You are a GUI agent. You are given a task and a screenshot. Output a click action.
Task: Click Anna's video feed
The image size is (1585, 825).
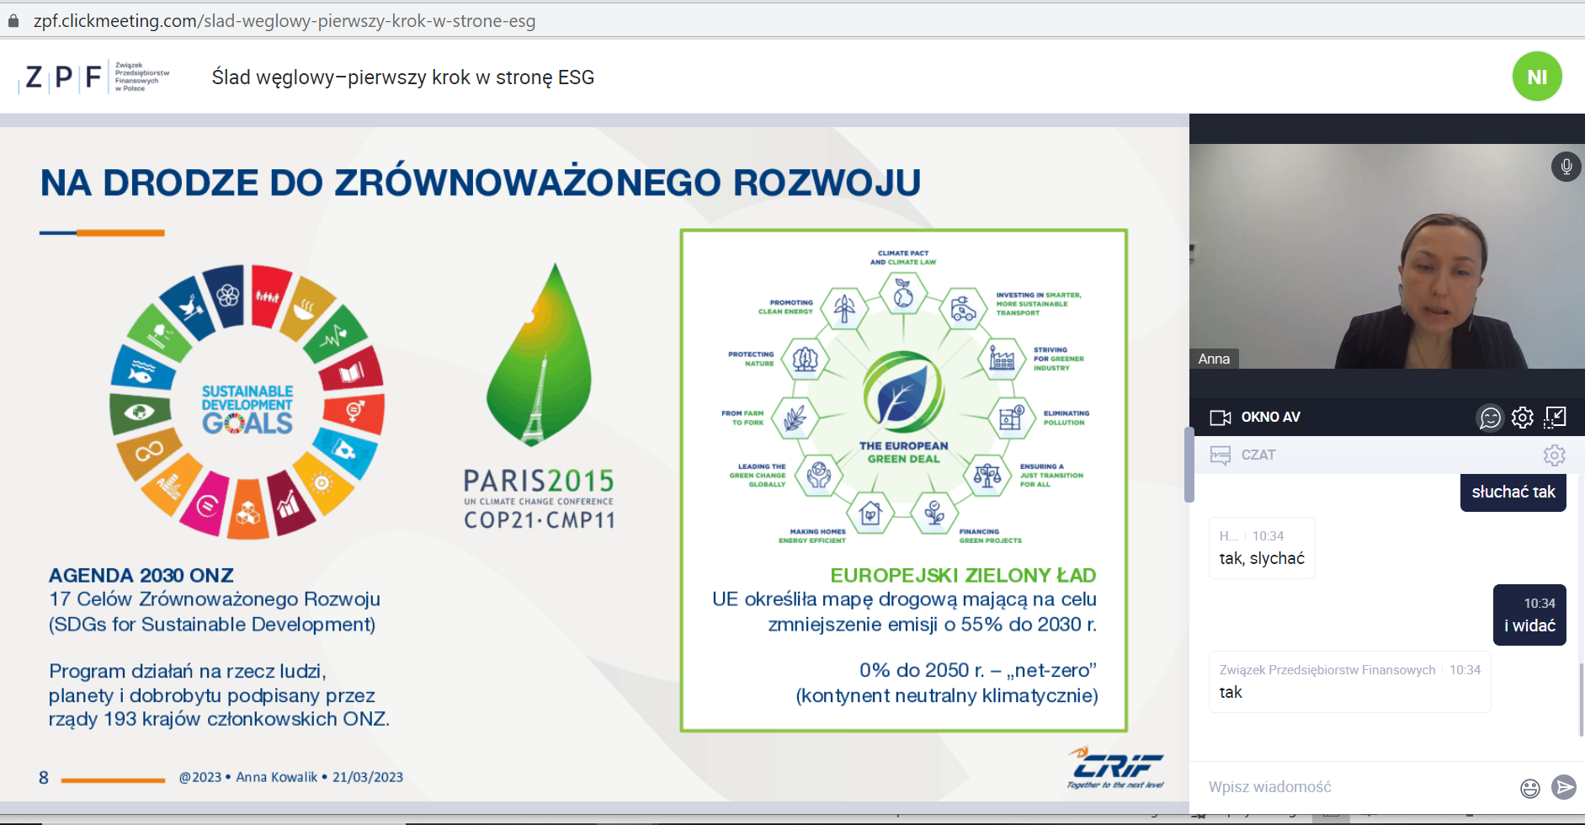(x=1386, y=256)
